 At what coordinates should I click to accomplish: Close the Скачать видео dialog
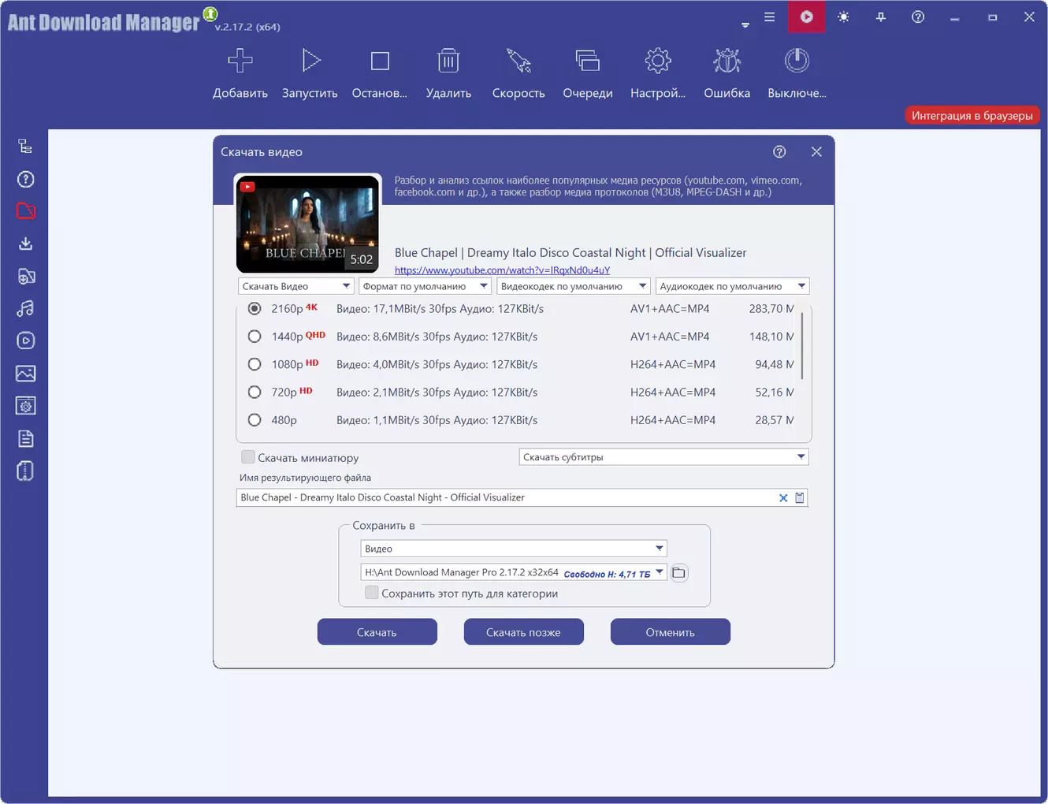[x=816, y=152]
